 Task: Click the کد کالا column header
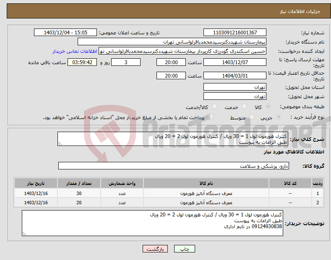tap(290, 183)
